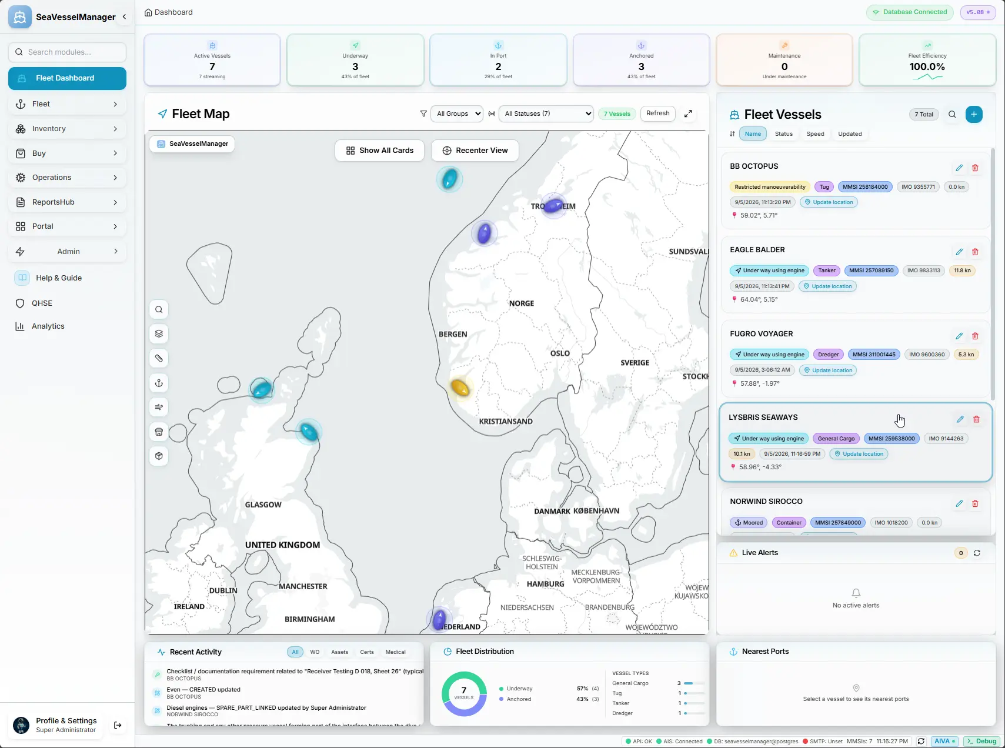Click the 3D box map tool
Screen dimensions: 1005x748
(159, 456)
